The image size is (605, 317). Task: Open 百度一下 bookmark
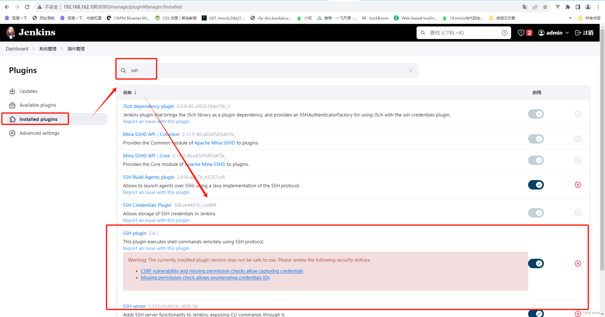[16, 18]
